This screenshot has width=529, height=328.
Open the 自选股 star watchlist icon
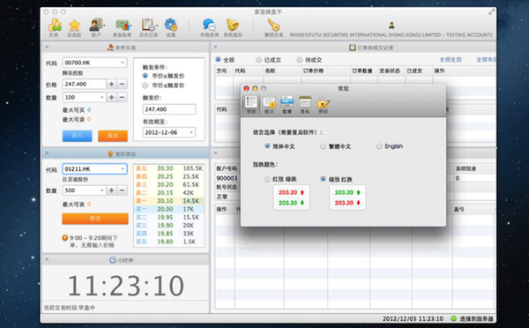tap(74, 27)
